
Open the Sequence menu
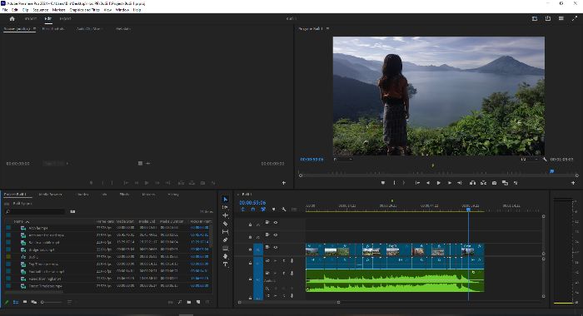(41, 10)
